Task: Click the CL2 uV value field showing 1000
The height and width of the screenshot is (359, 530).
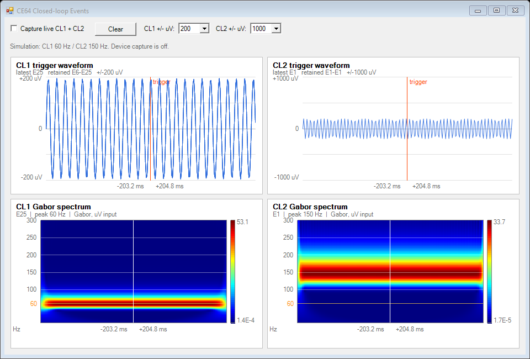Action: coord(261,29)
